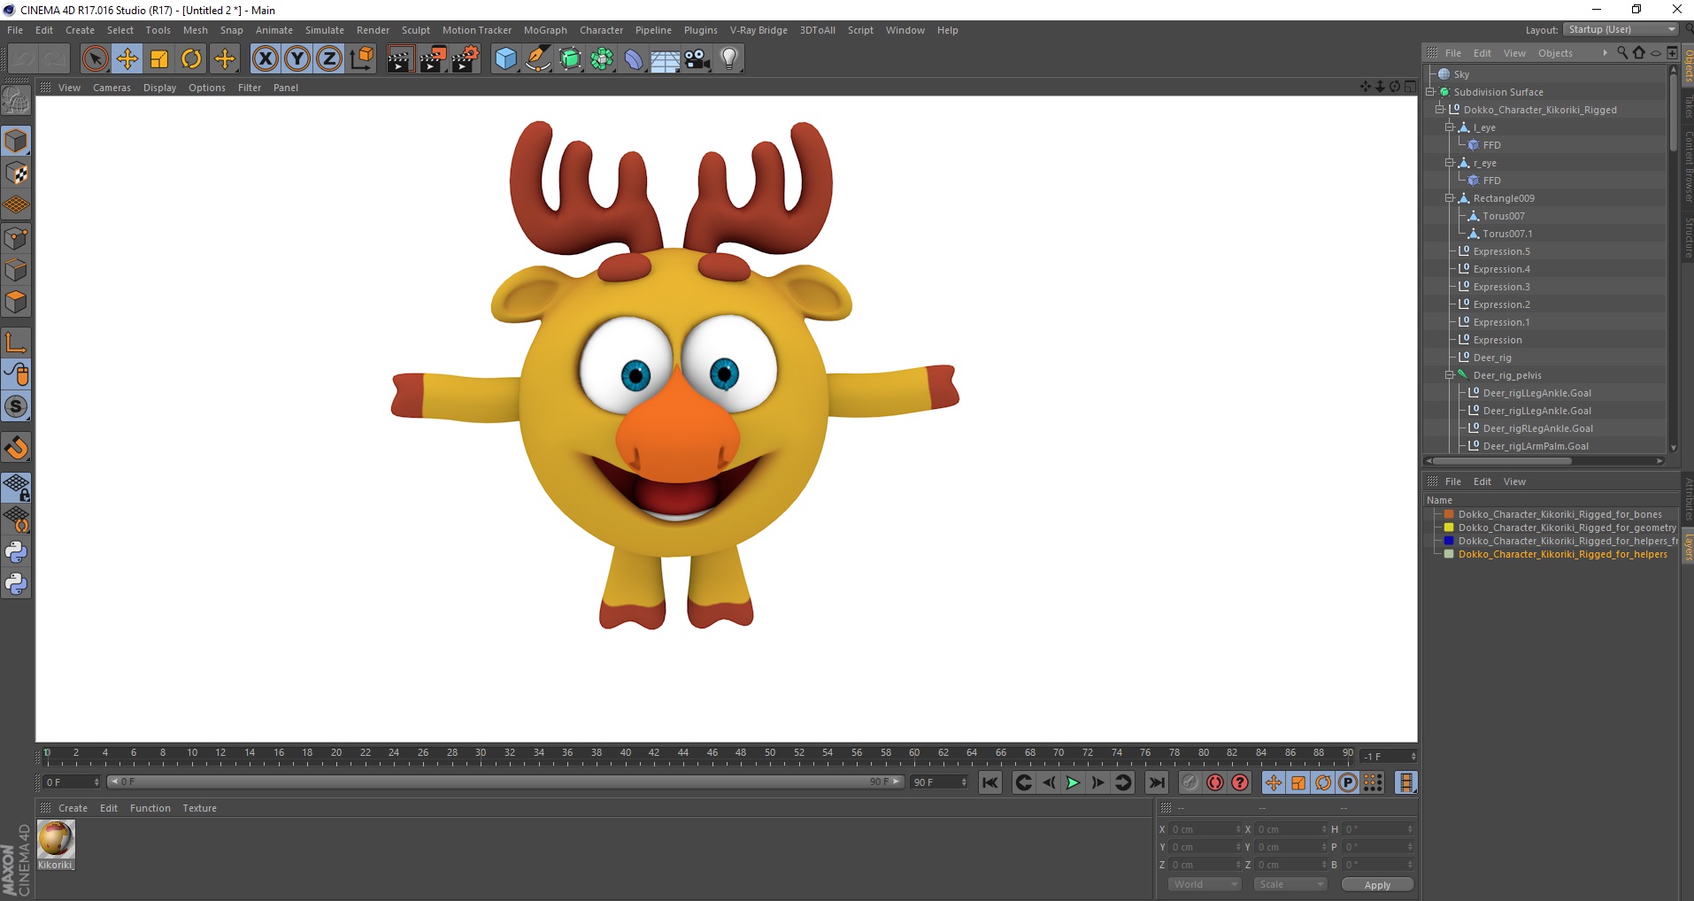
Task: Go to end of animation
Action: 1156,782
